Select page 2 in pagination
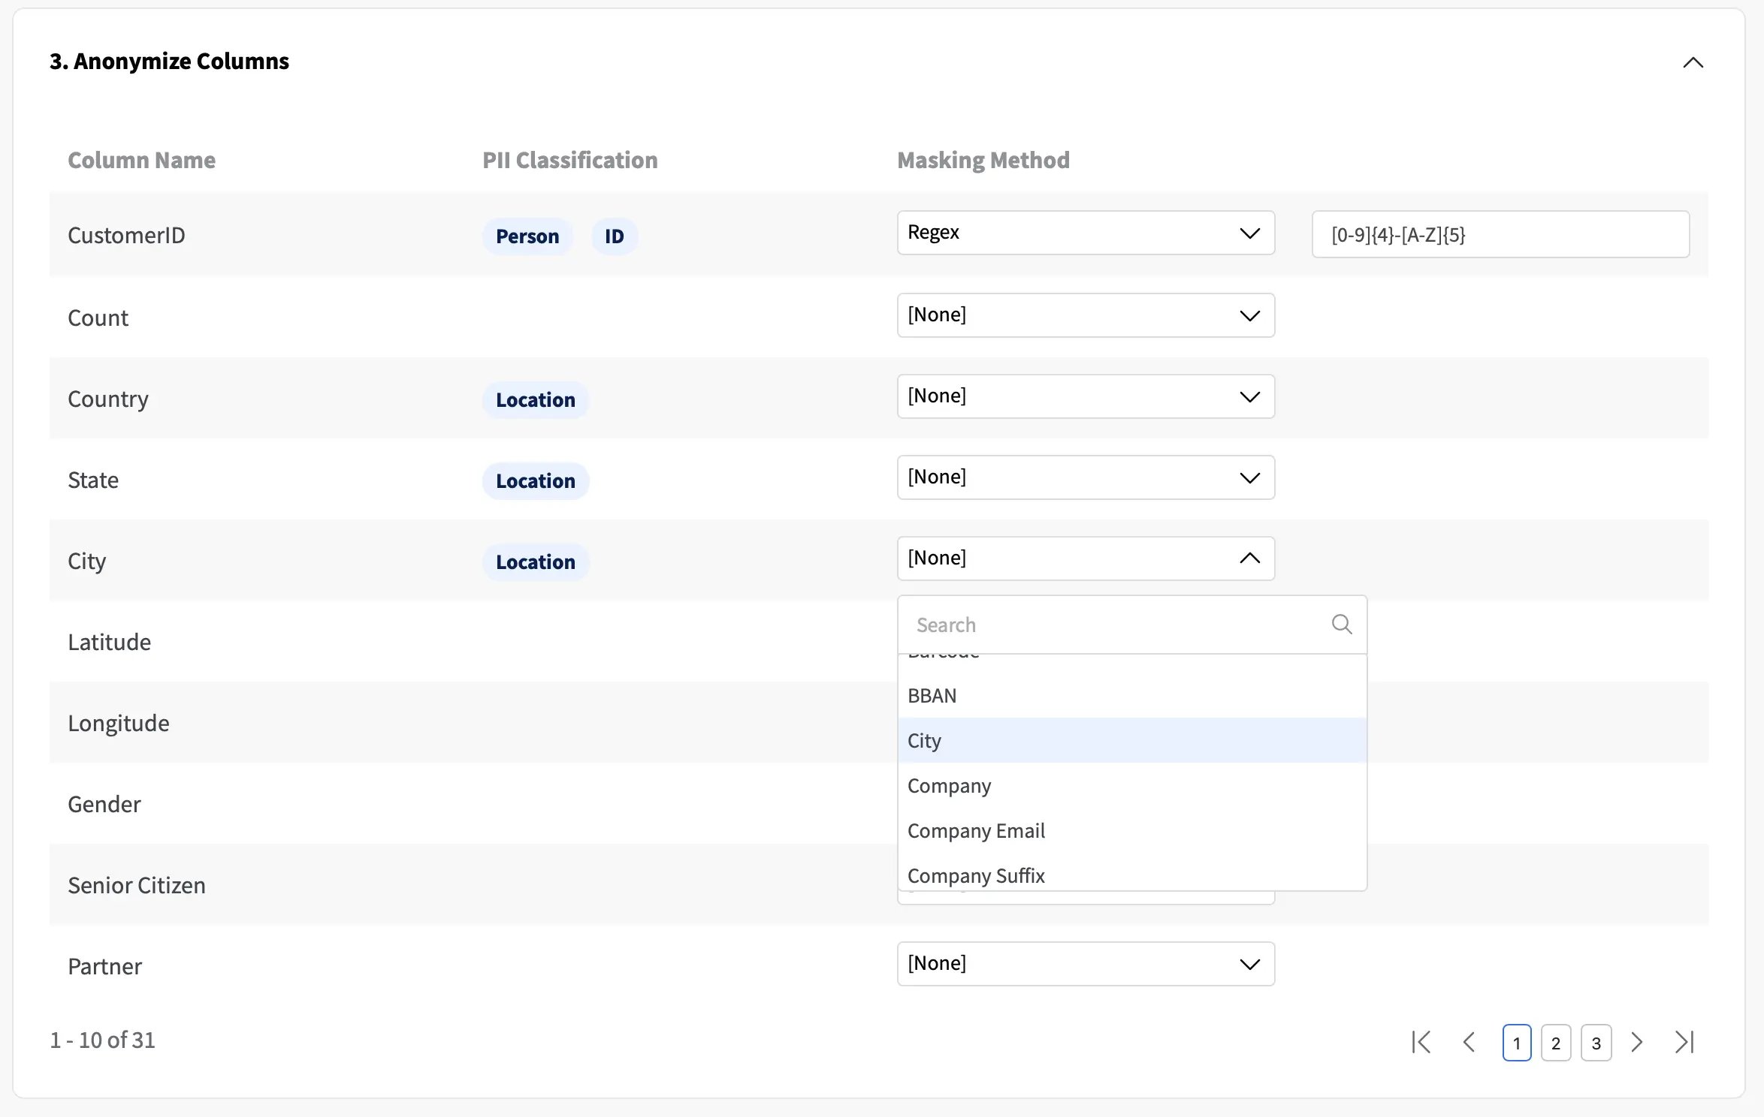Image resolution: width=1764 pixels, height=1117 pixels. (1556, 1042)
